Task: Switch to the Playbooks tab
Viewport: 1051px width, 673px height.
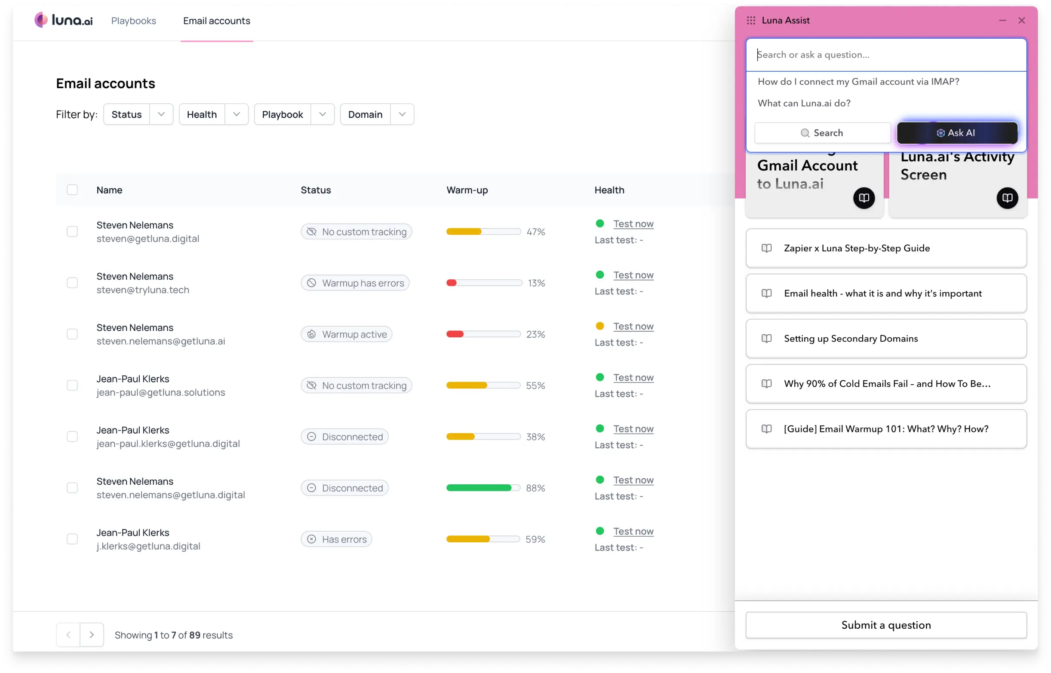Action: point(133,21)
